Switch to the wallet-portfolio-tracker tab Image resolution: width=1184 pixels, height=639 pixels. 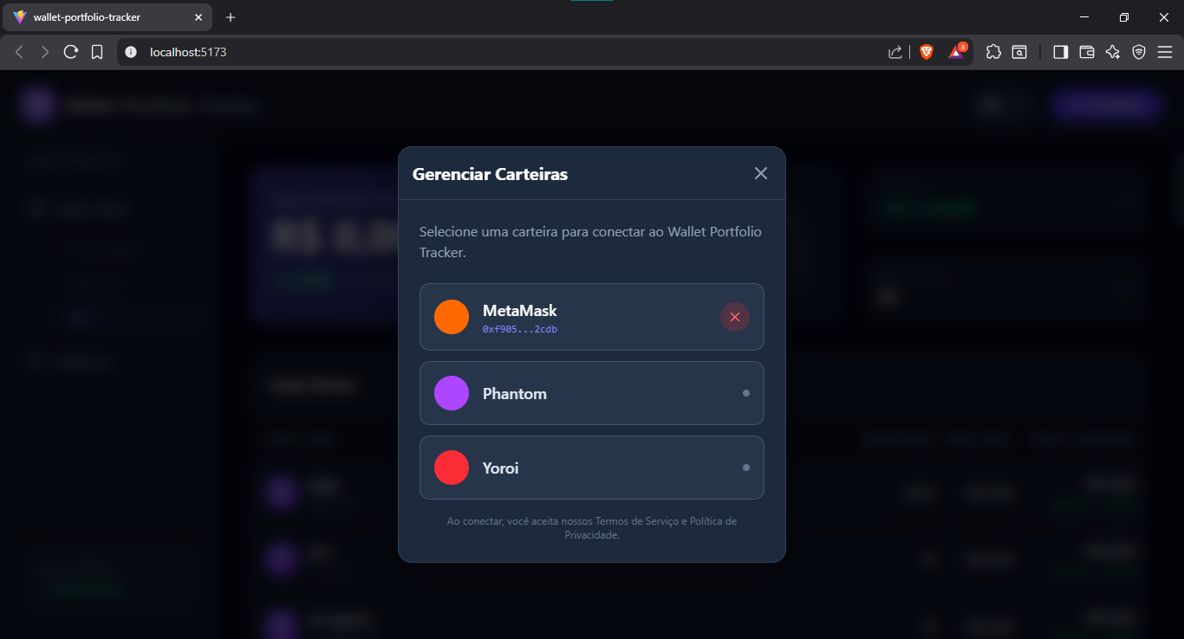pos(104,16)
